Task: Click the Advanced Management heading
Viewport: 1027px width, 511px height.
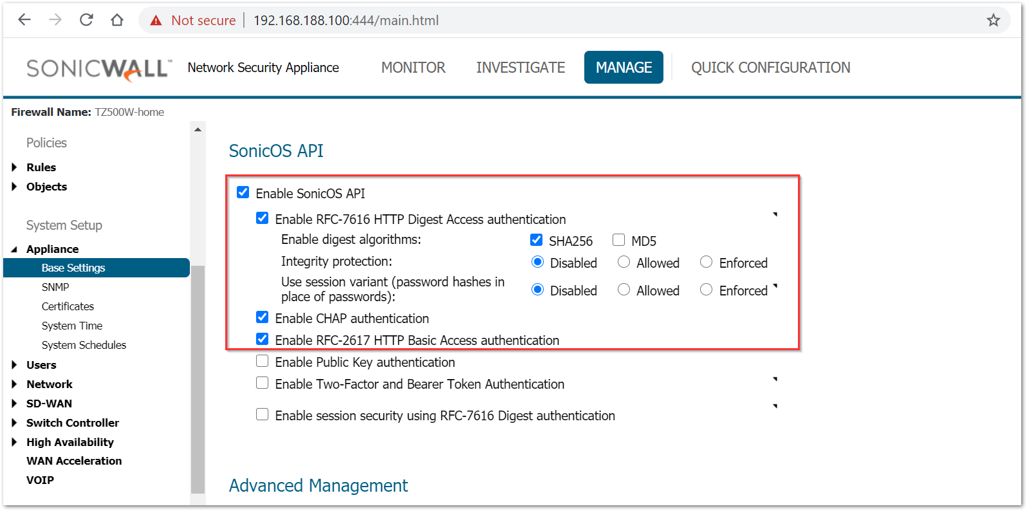Action: point(319,485)
